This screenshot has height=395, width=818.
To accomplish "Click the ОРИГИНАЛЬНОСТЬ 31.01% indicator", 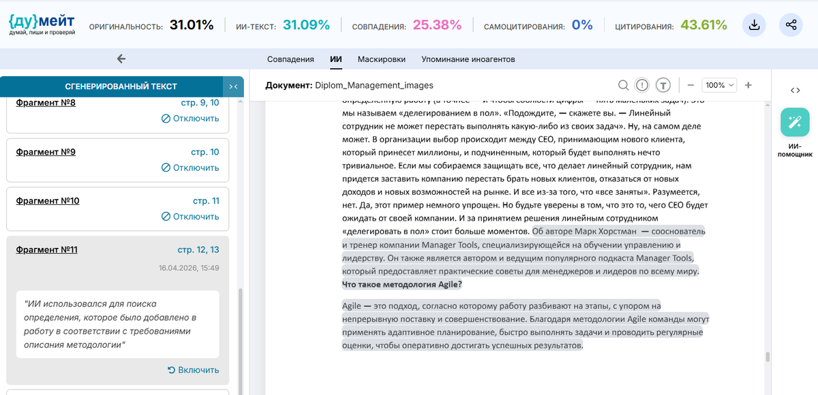I will coord(151,26).
